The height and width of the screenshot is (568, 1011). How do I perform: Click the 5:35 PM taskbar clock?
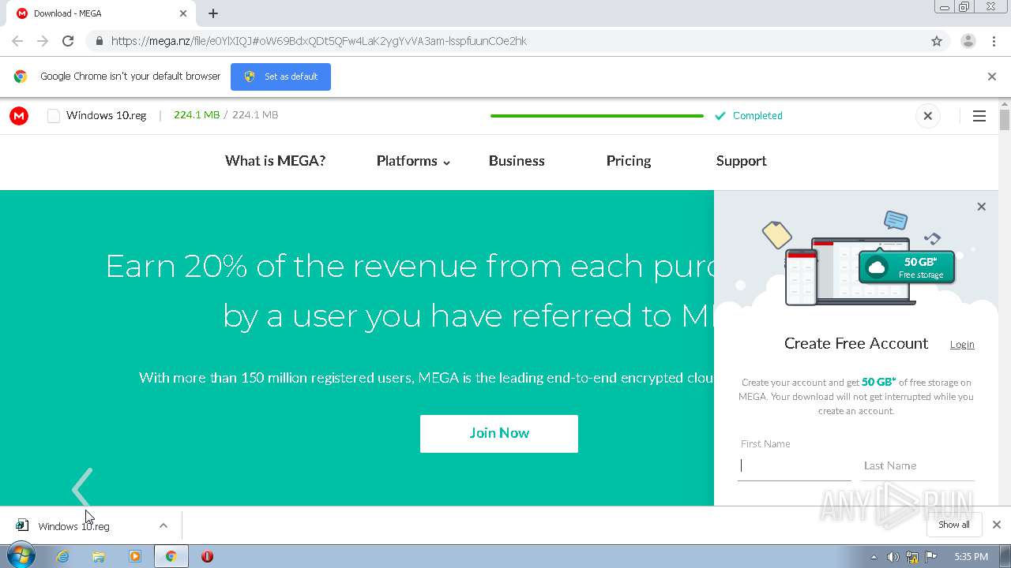(x=971, y=556)
